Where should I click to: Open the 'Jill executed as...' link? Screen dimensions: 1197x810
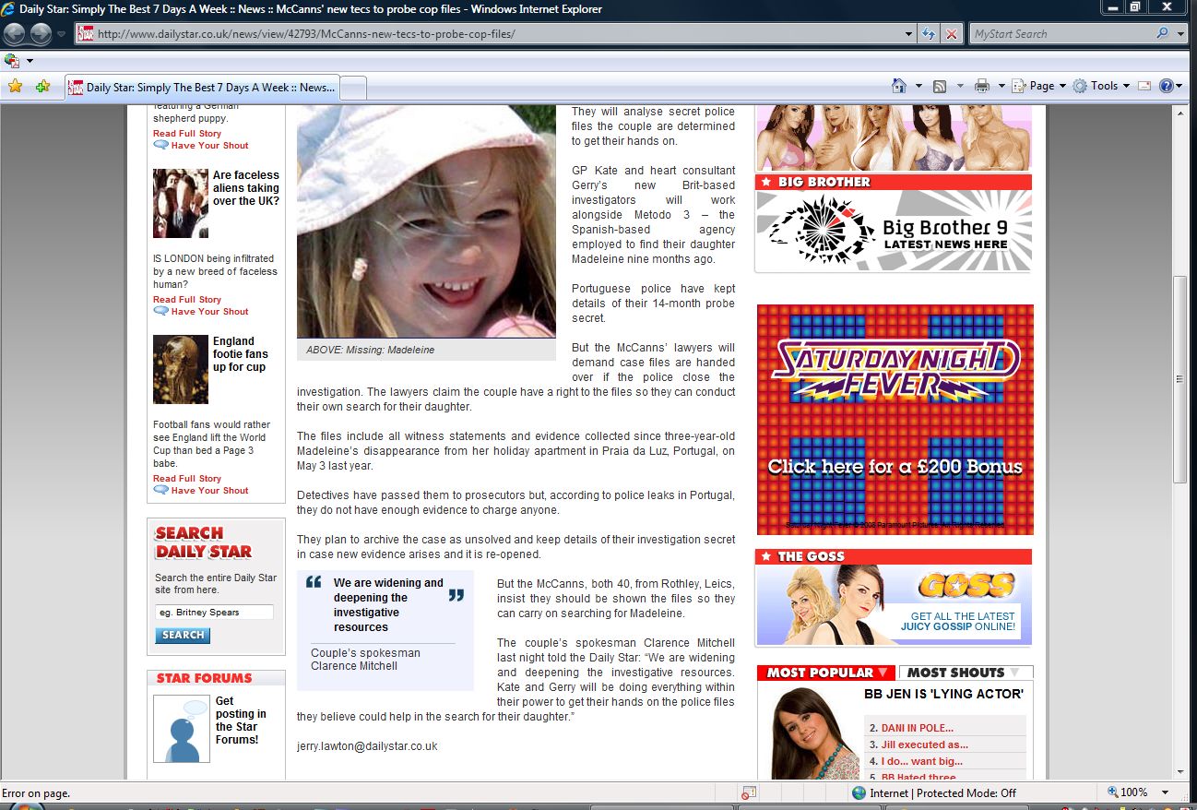(x=924, y=744)
